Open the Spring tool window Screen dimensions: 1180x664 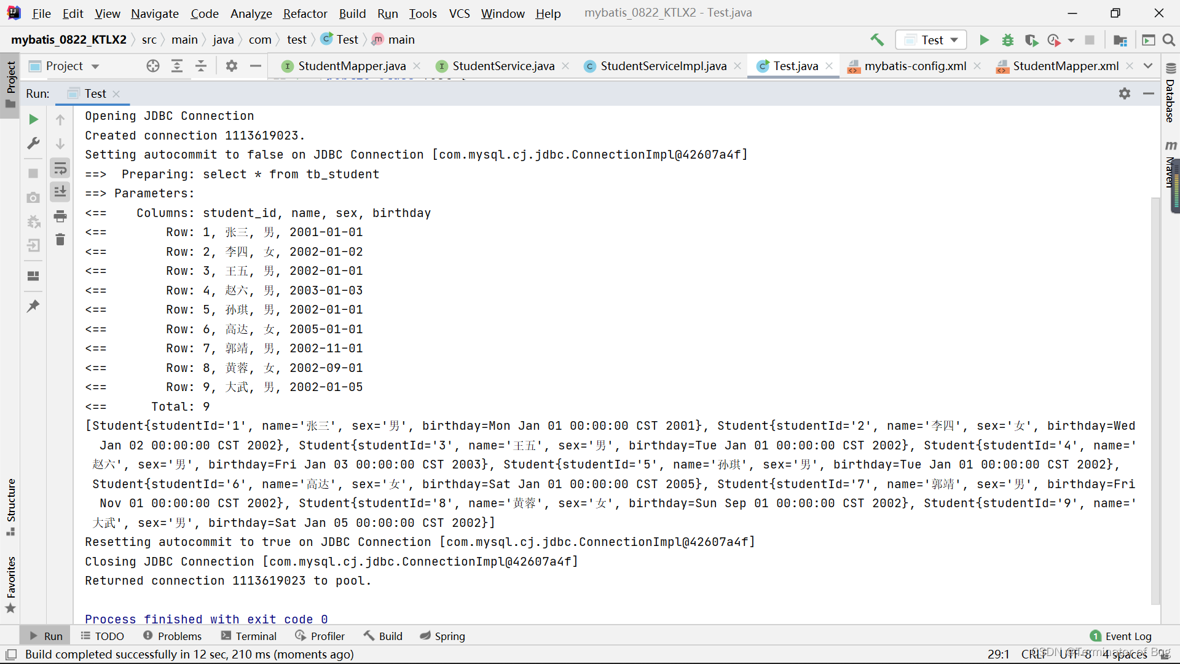coord(442,636)
